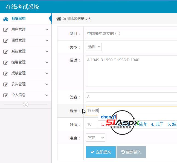Expand the 成绩管理 menu chevron
177x163 pixels.
(x=47, y=73)
